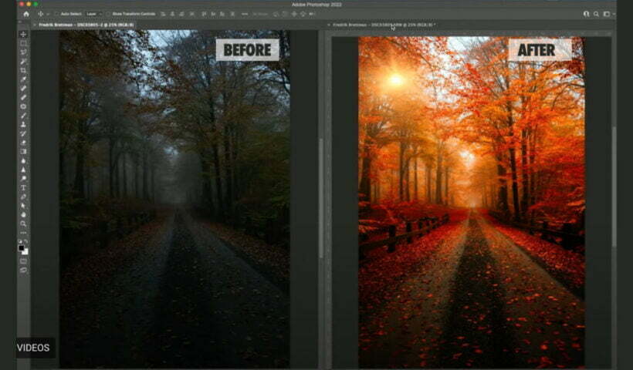
Task: Select the Rectangular Marquee tool
Action: pyautogui.click(x=23, y=43)
